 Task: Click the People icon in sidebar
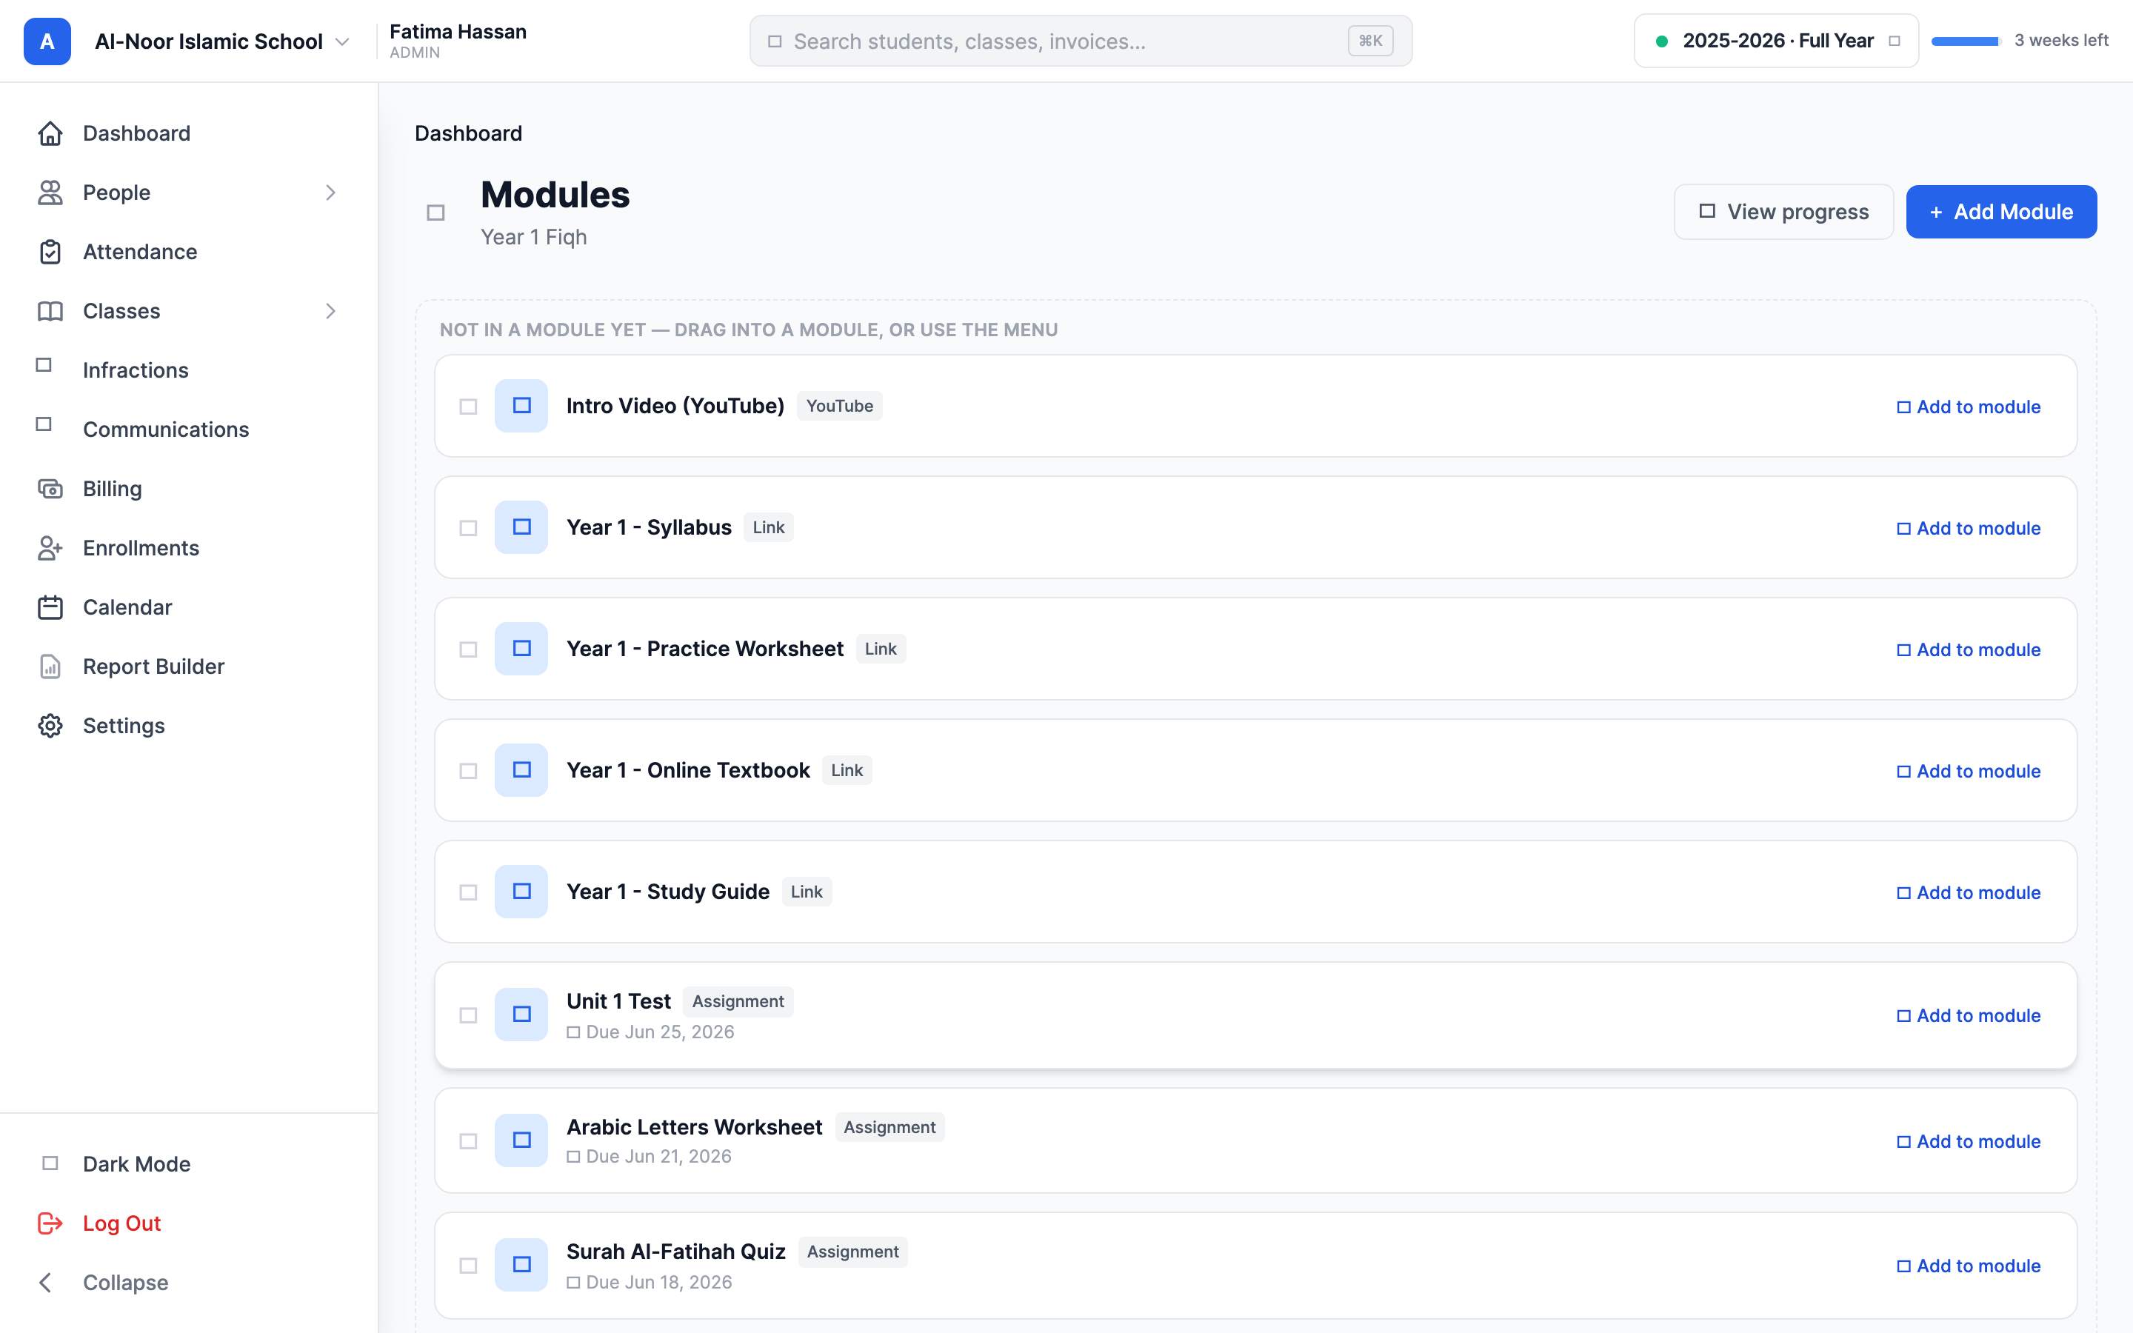50,193
